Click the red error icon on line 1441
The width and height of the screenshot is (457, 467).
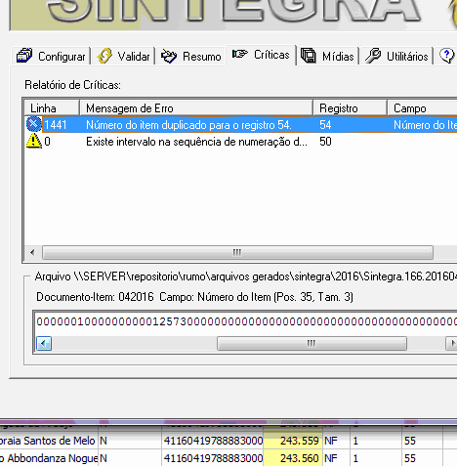tap(34, 124)
